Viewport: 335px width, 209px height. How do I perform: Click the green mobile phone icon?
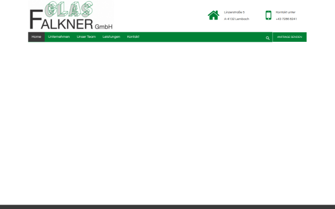pos(269,15)
